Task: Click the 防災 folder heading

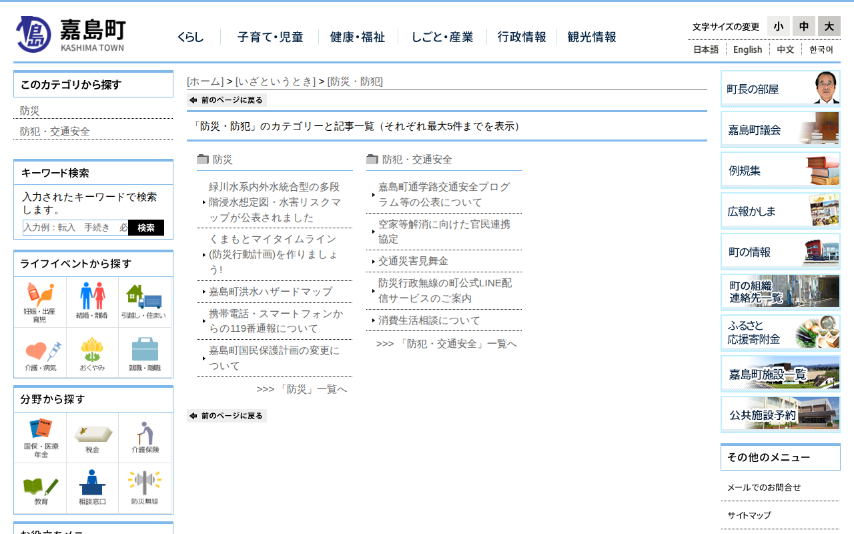Action: tap(222, 160)
